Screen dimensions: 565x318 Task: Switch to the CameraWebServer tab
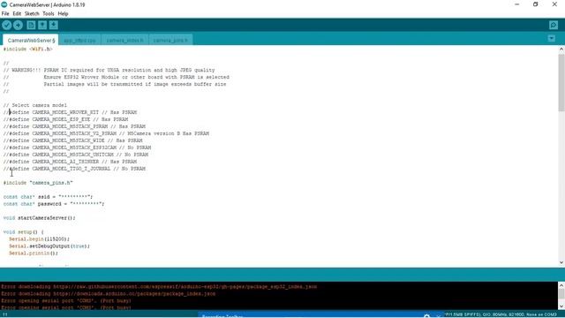point(31,40)
